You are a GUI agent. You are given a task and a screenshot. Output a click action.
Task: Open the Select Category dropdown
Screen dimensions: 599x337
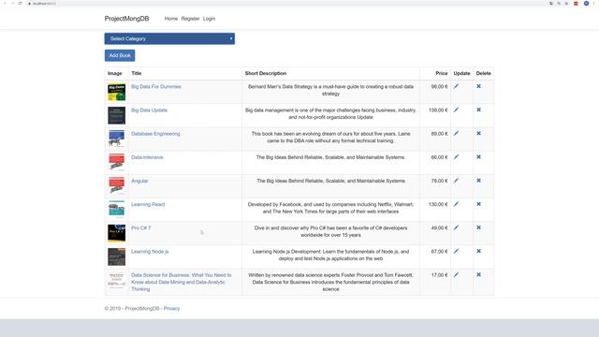(x=169, y=38)
